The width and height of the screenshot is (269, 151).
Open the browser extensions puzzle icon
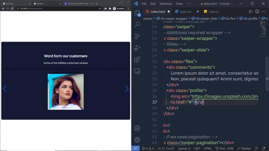click(110, 8)
